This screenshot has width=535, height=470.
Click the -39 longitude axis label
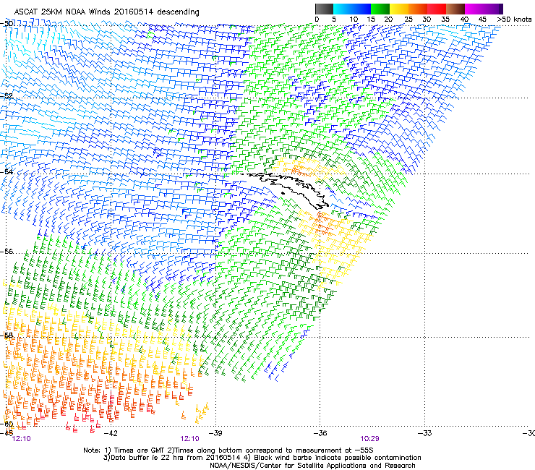[215, 433]
